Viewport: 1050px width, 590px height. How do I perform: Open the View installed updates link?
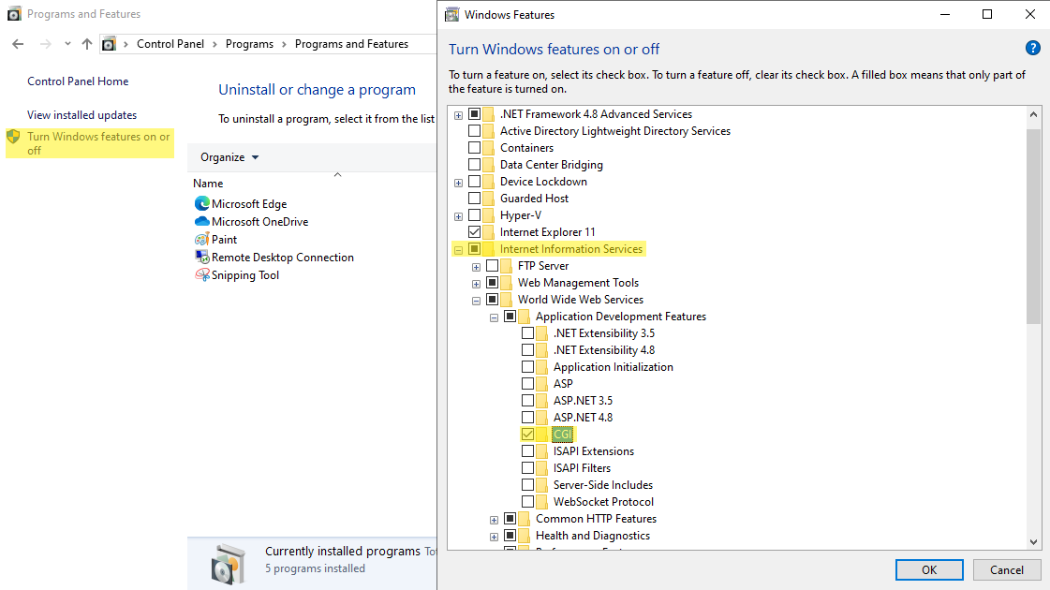pos(81,115)
